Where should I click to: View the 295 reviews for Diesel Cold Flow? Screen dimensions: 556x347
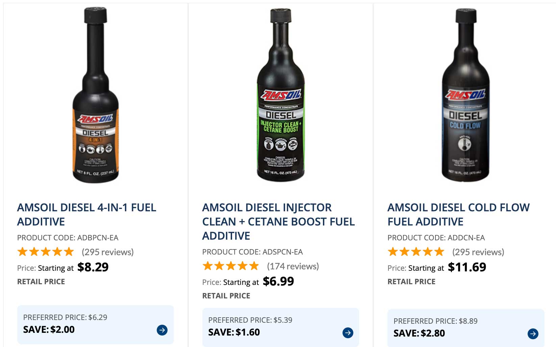coord(478,251)
